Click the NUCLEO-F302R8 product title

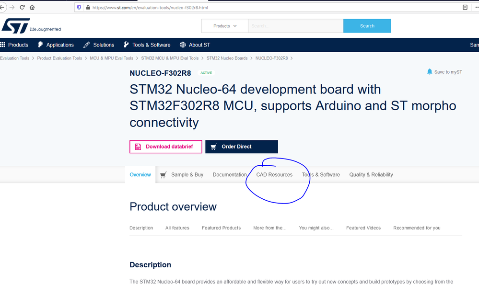(x=160, y=73)
